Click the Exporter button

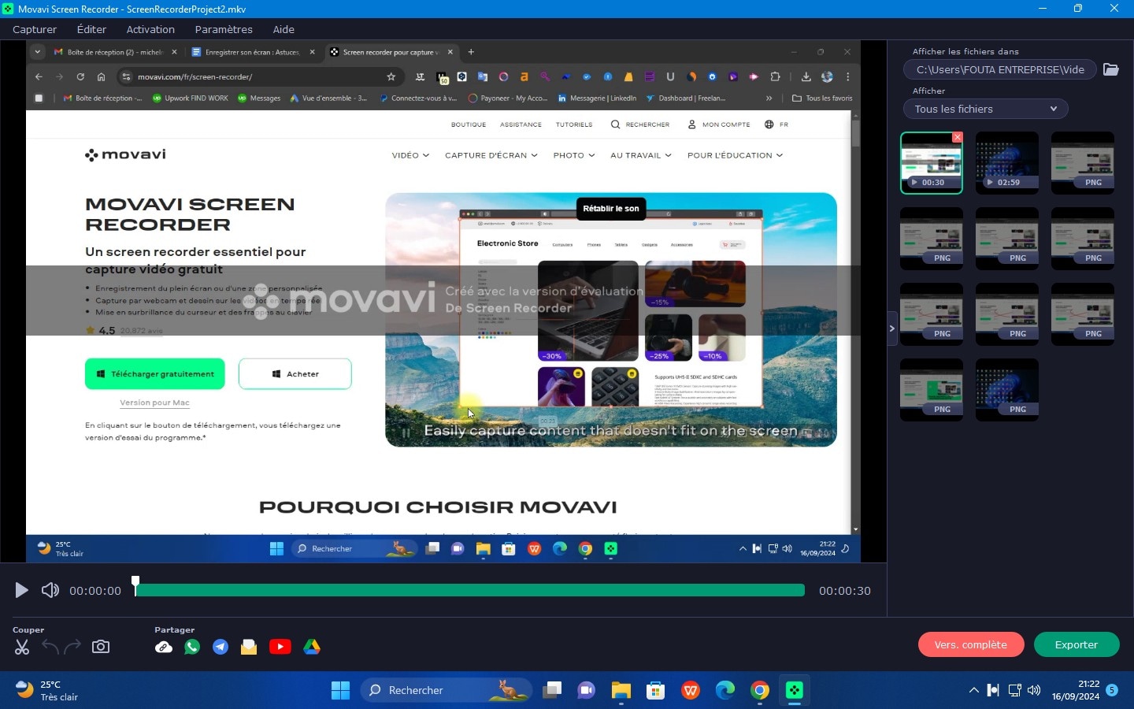point(1077,644)
